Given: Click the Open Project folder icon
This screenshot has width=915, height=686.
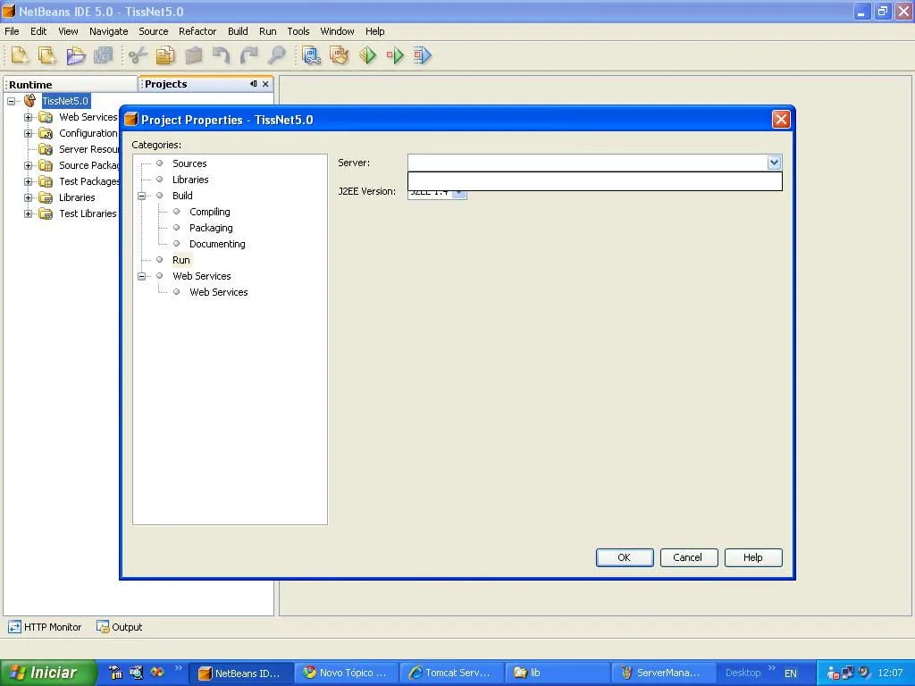Looking at the screenshot, I should click(75, 55).
